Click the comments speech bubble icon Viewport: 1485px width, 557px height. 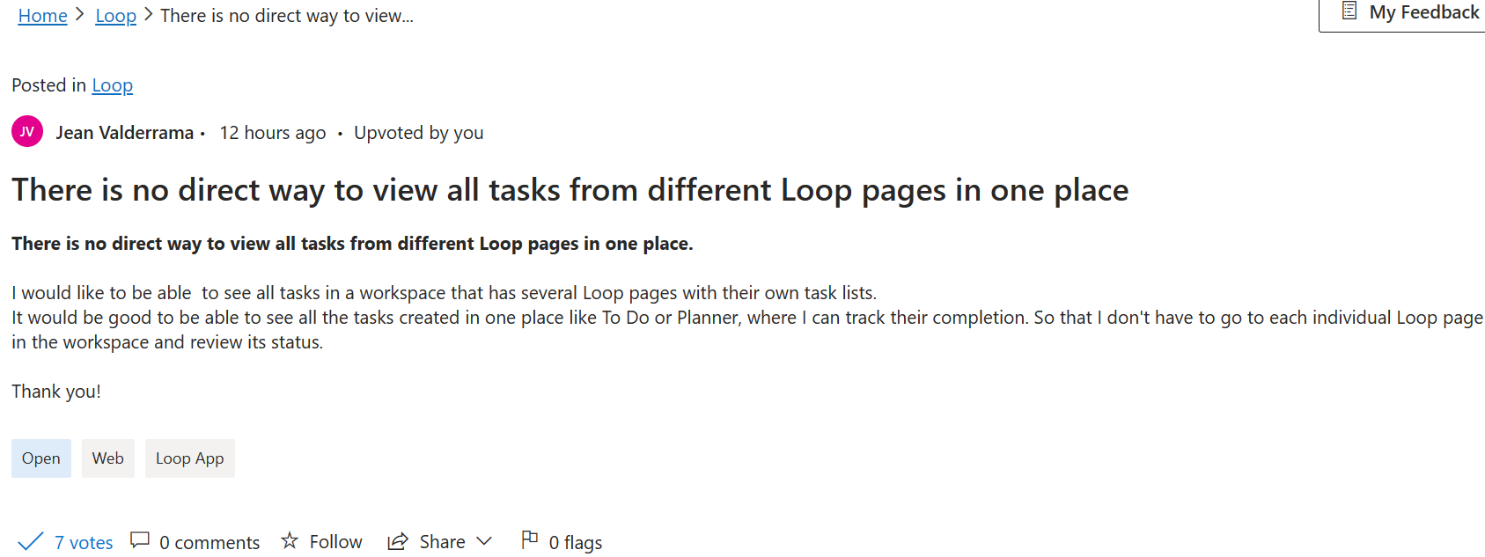coord(139,540)
